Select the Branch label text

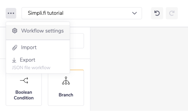point(66,95)
